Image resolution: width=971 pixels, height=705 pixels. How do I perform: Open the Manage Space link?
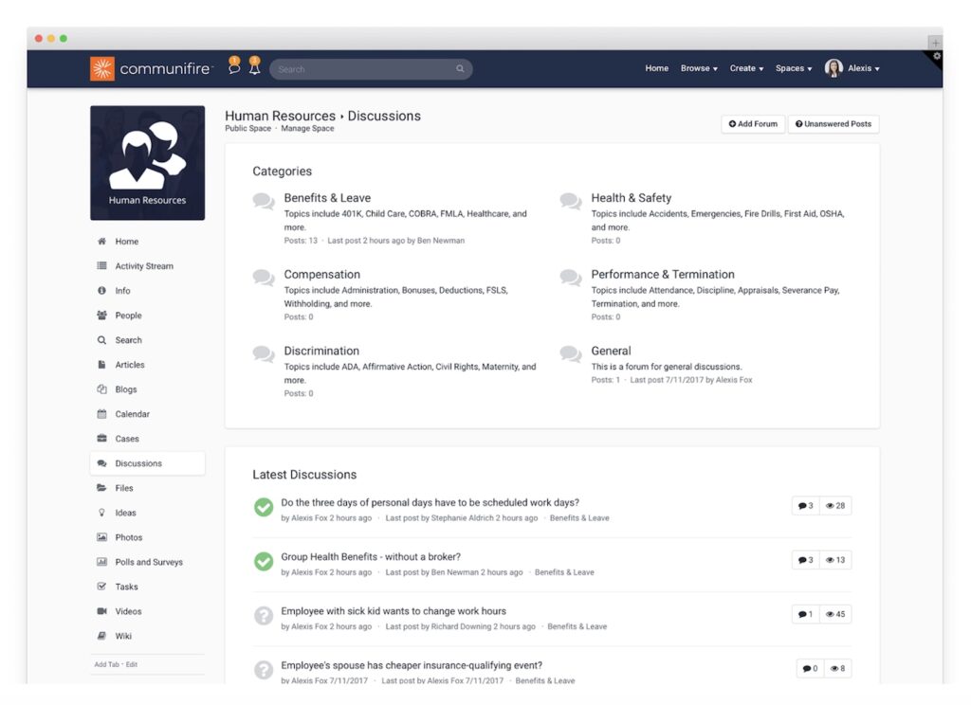pos(307,129)
